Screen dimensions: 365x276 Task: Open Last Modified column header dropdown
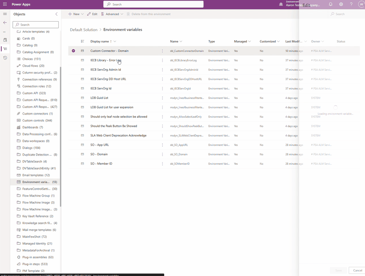point(305,41)
